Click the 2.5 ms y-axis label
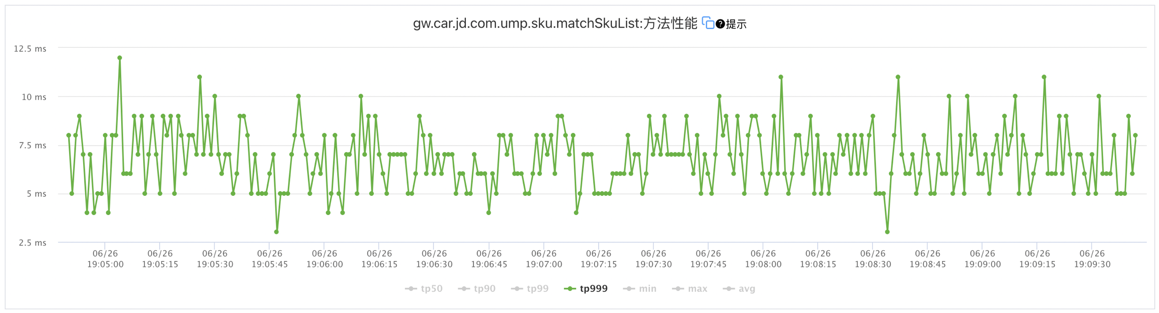 32,243
